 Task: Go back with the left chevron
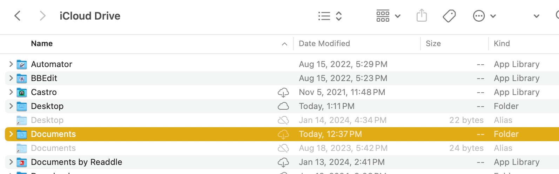18,16
